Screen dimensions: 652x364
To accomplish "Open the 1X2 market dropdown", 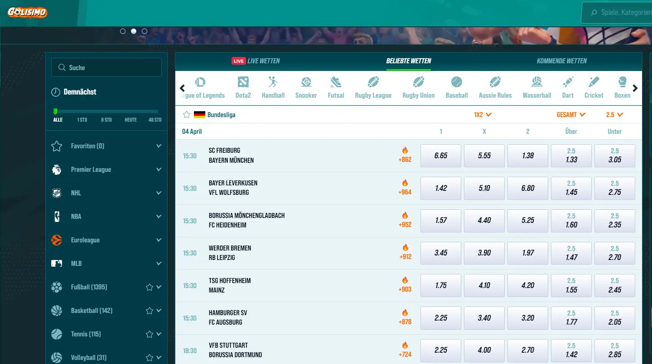I will click(483, 114).
